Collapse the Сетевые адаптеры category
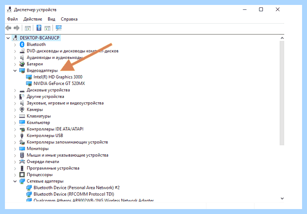 pos(15,181)
